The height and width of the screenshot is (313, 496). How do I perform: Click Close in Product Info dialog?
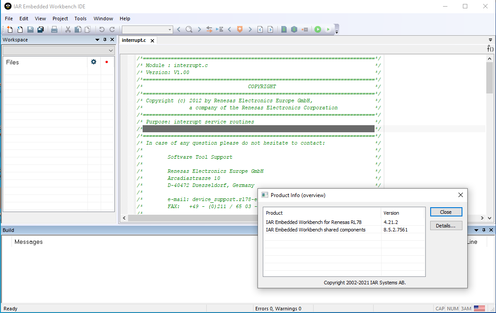[x=446, y=212]
